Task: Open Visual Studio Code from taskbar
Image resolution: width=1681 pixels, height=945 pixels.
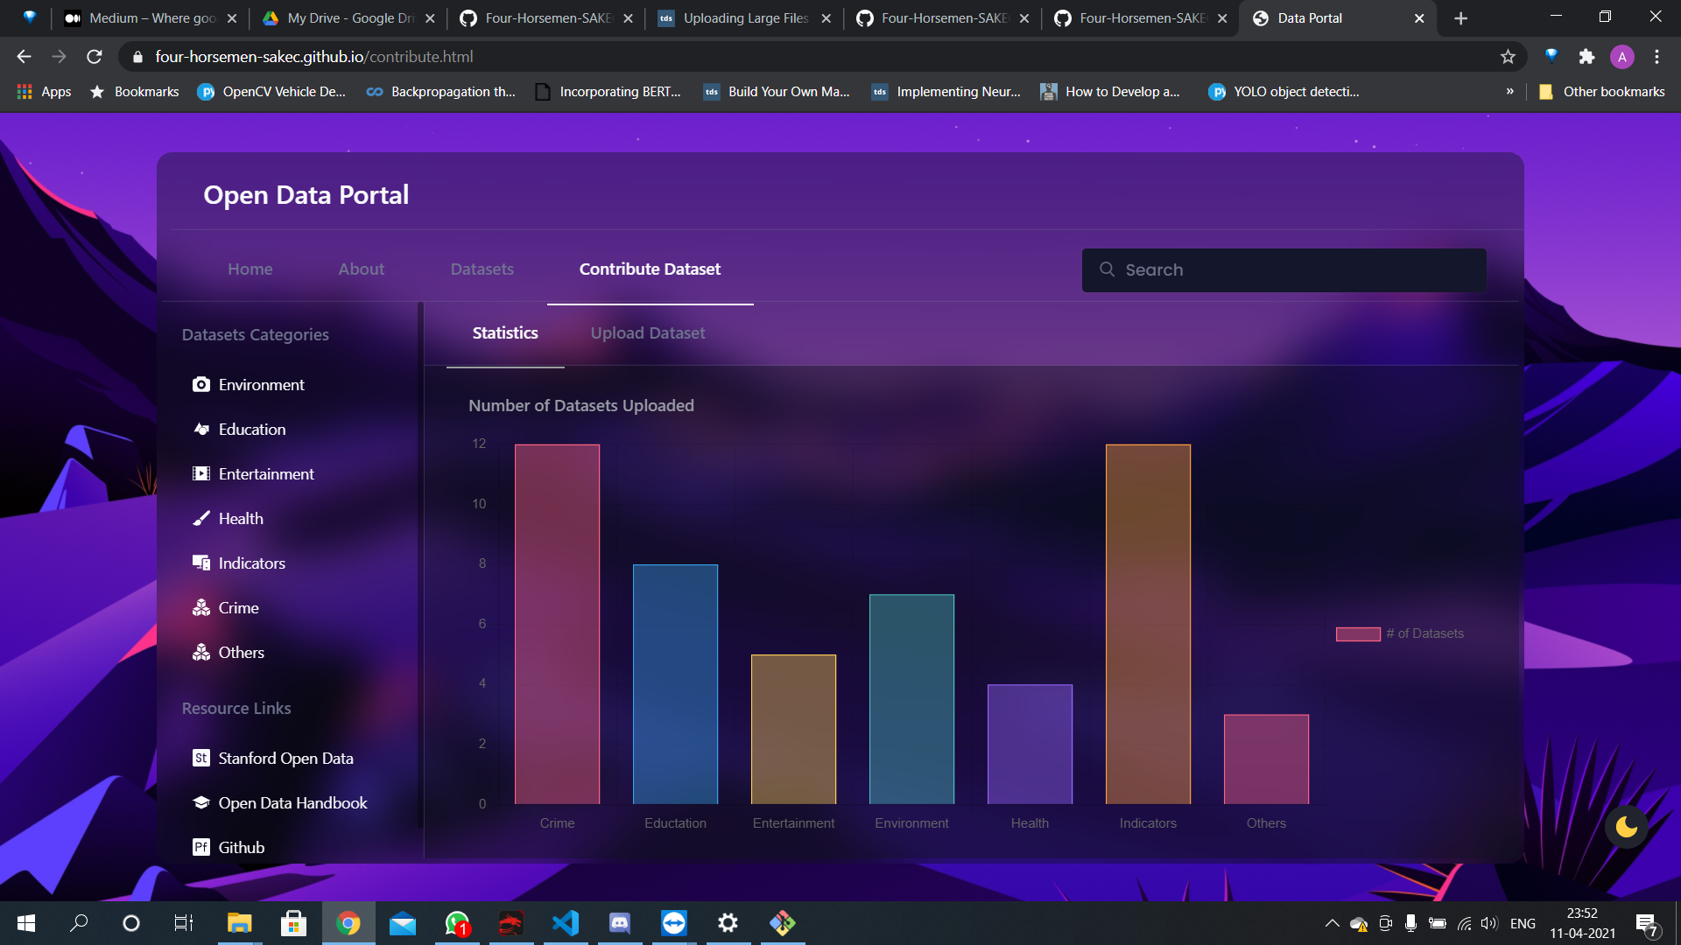Action: [x=566, y=923]
